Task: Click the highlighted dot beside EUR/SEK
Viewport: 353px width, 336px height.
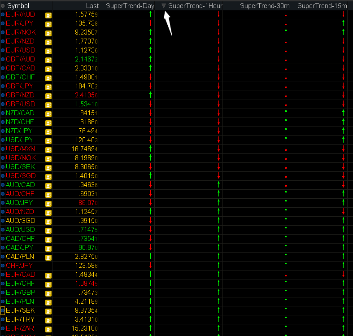Action: pyautogui.click(x=3, y=310)
